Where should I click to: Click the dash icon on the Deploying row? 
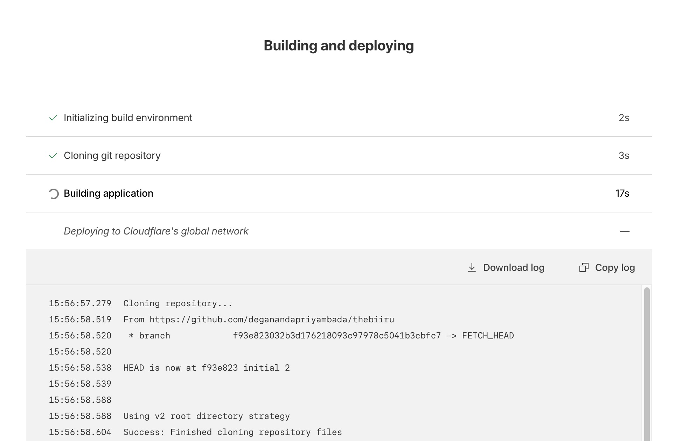(x=624, y=231)
